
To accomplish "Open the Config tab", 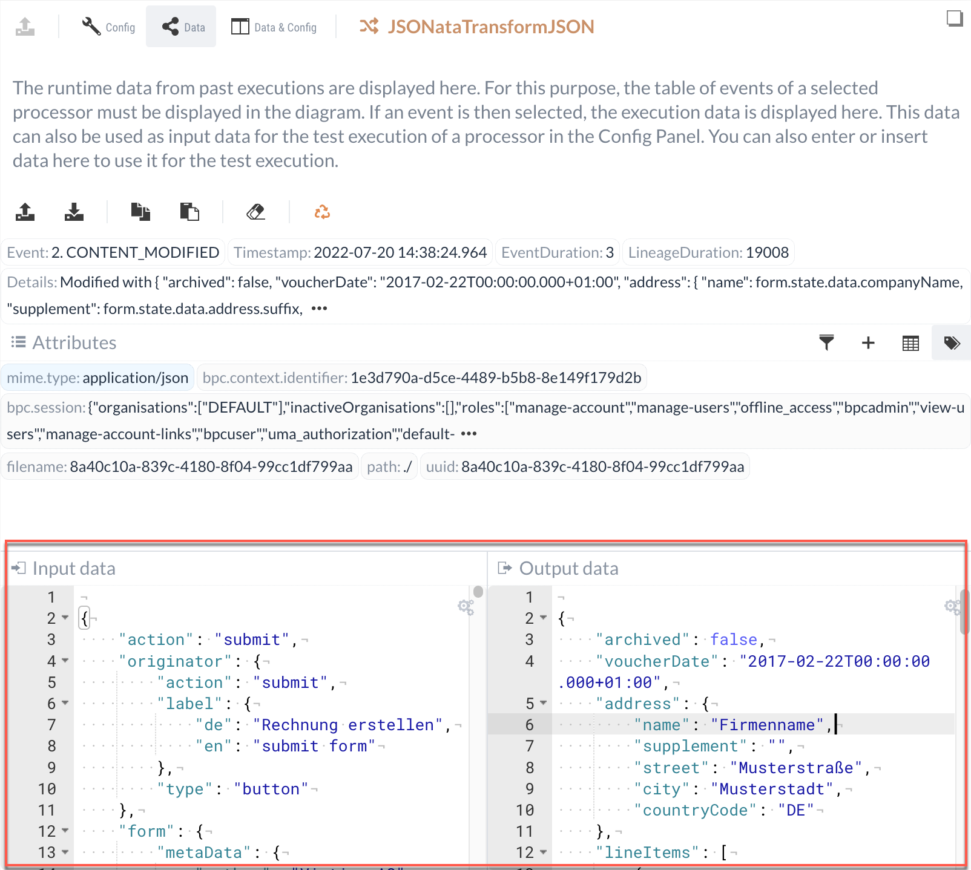I will coord(108,27).
